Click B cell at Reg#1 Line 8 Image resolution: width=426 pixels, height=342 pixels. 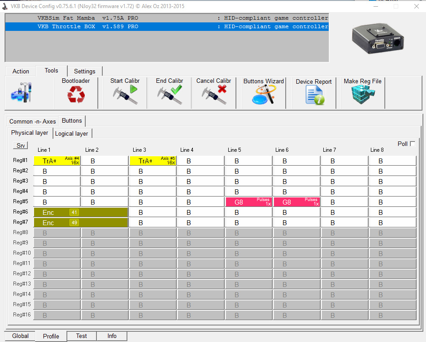click(x=392, y=161)
